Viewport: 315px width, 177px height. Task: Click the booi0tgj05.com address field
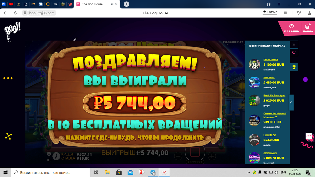pos(42,13)
